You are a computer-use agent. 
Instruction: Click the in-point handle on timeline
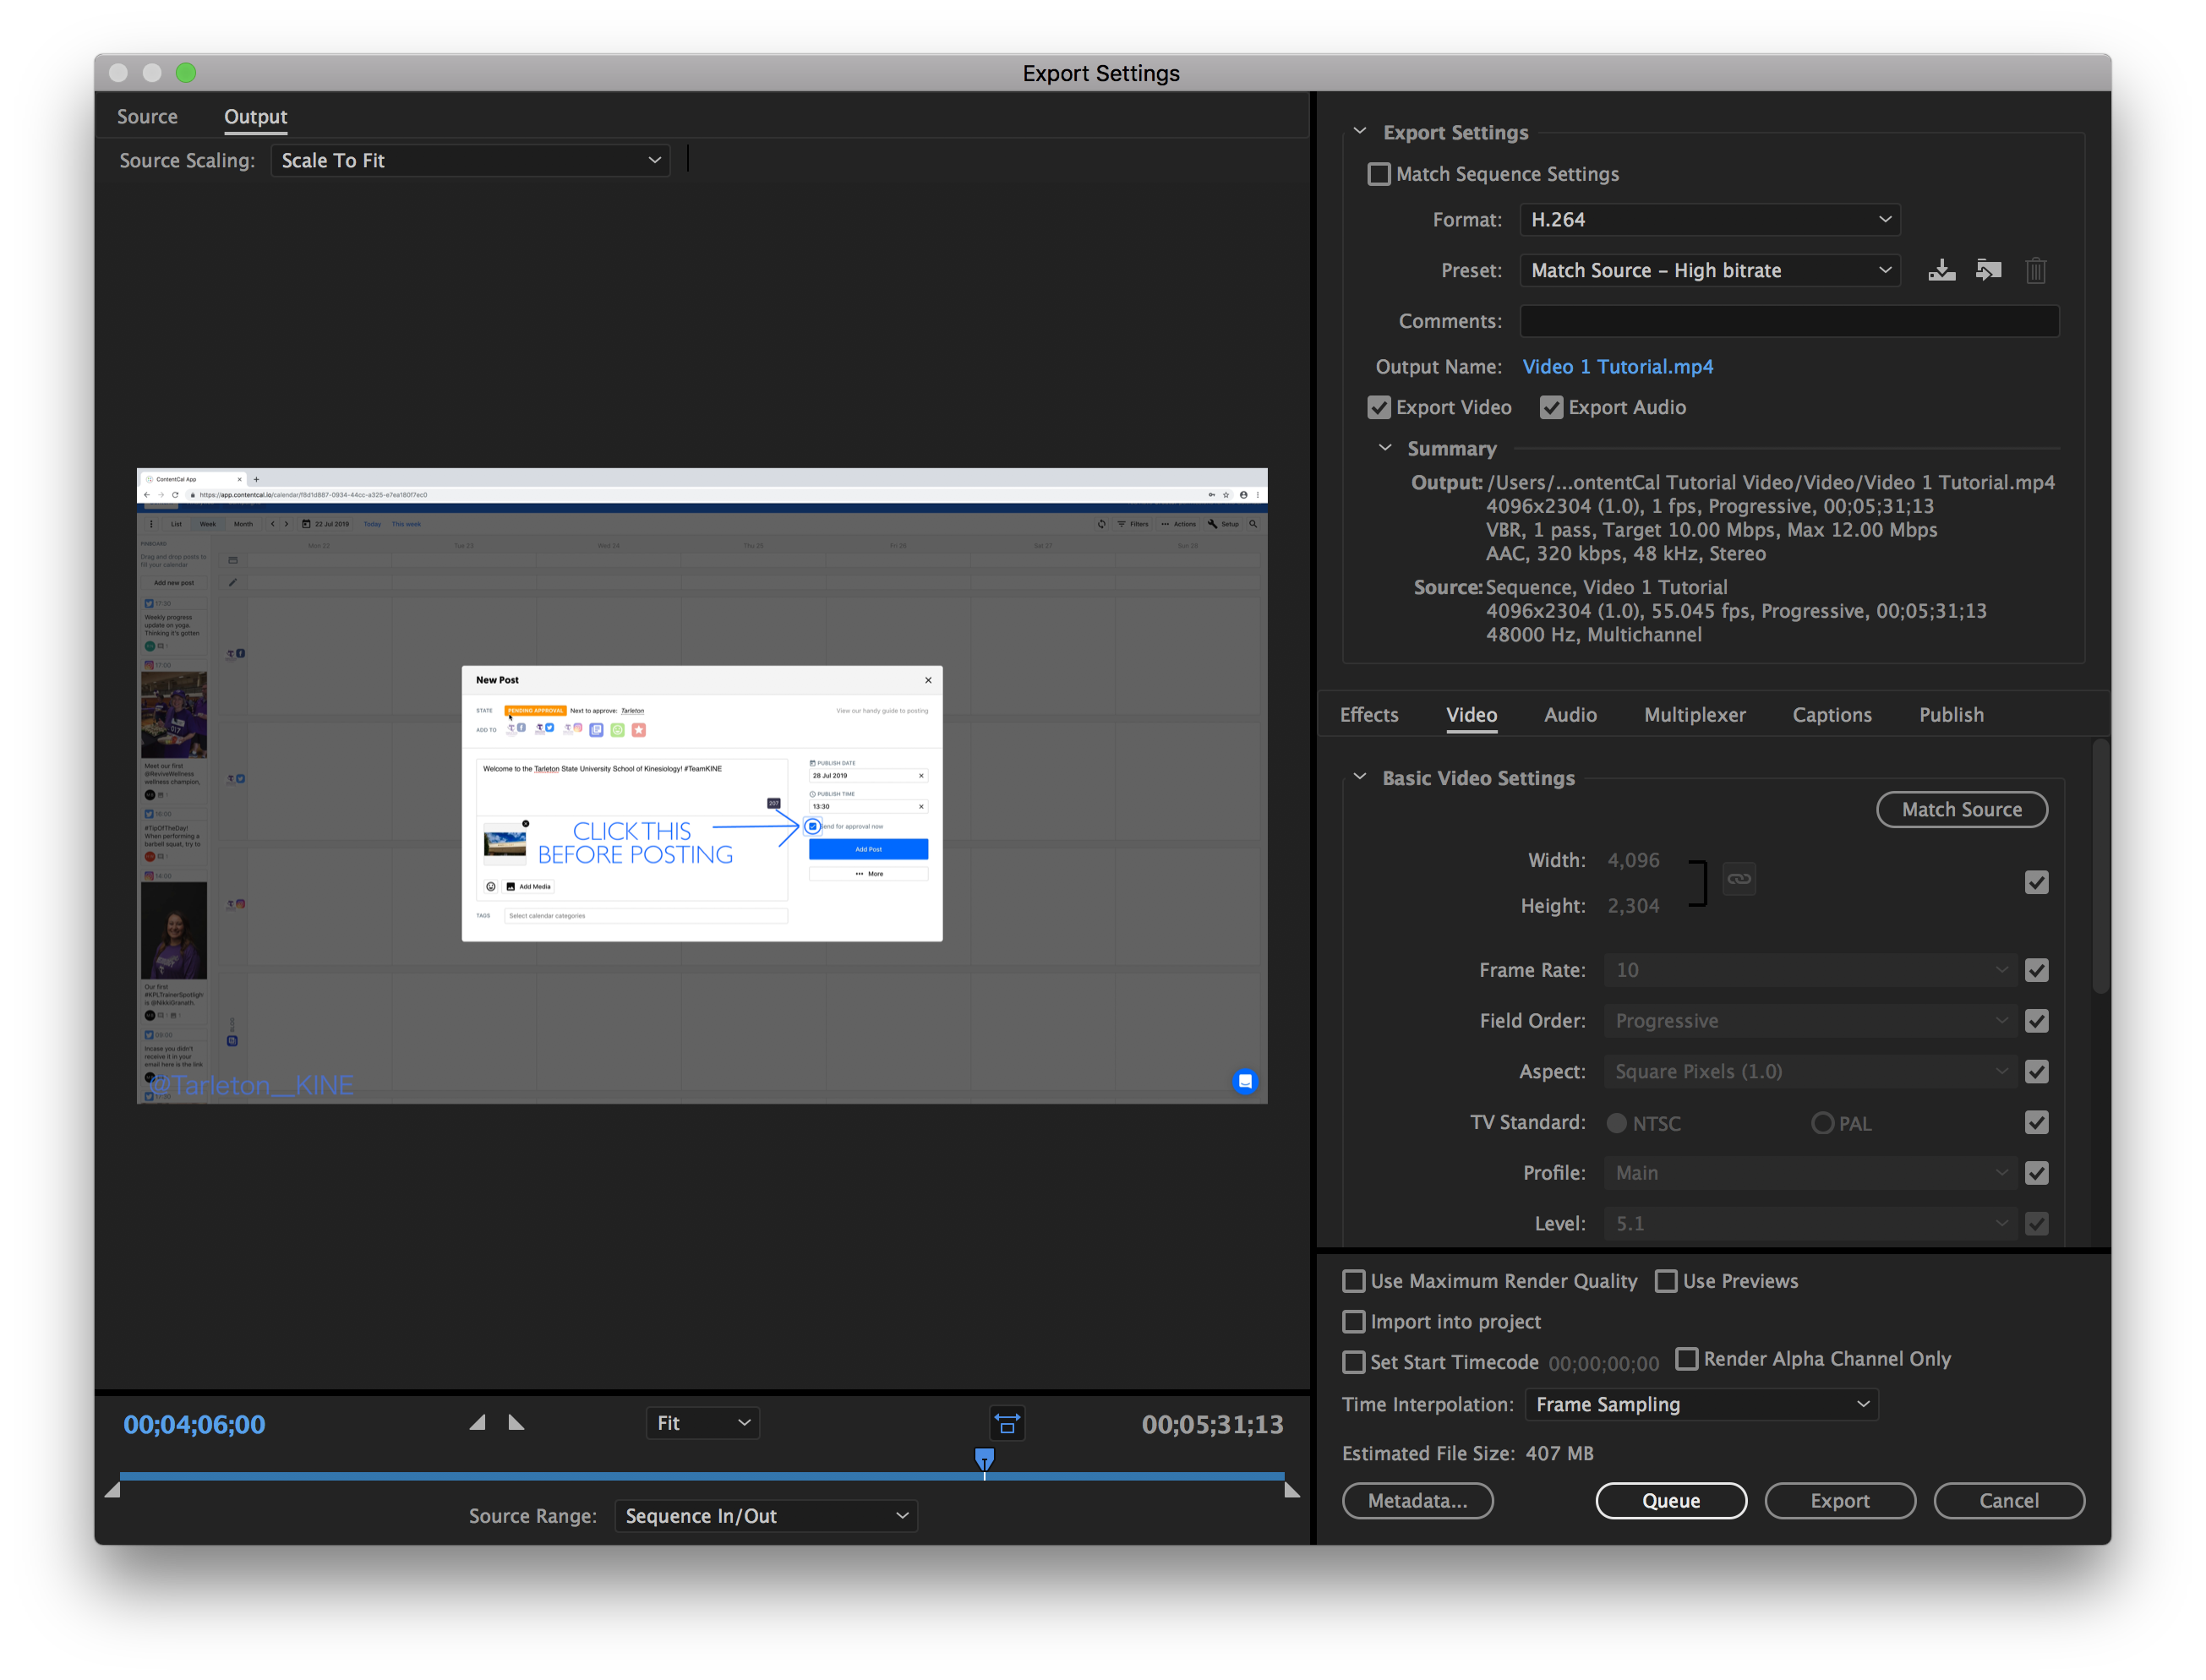[x=112, y=1490]
